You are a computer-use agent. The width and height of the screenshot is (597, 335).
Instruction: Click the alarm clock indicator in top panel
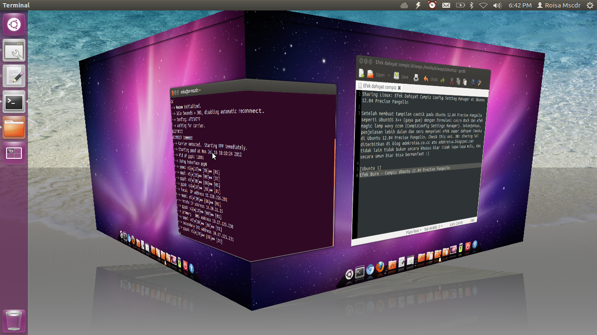(x=432, y=5)
